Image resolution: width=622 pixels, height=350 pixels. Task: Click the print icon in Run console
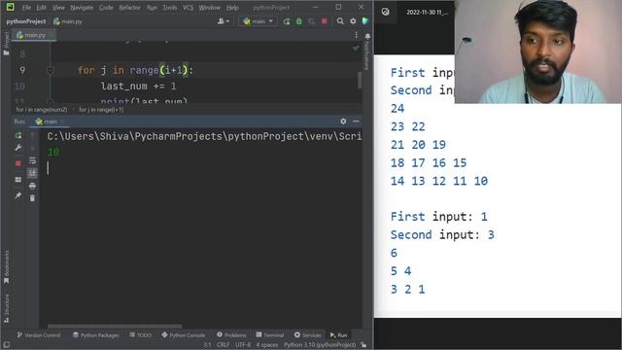(x=32, y=186)
